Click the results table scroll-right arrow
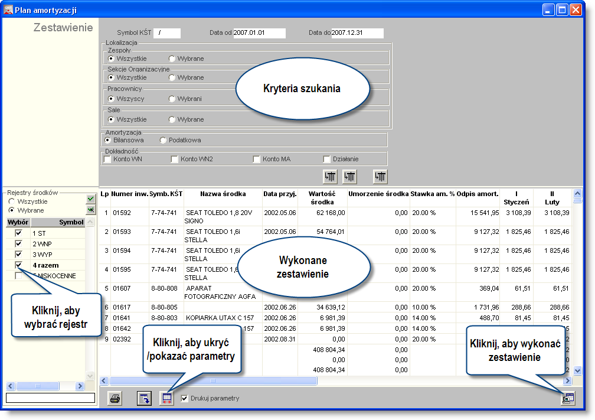The image size is (595, 420). click(x=568, y=380)
